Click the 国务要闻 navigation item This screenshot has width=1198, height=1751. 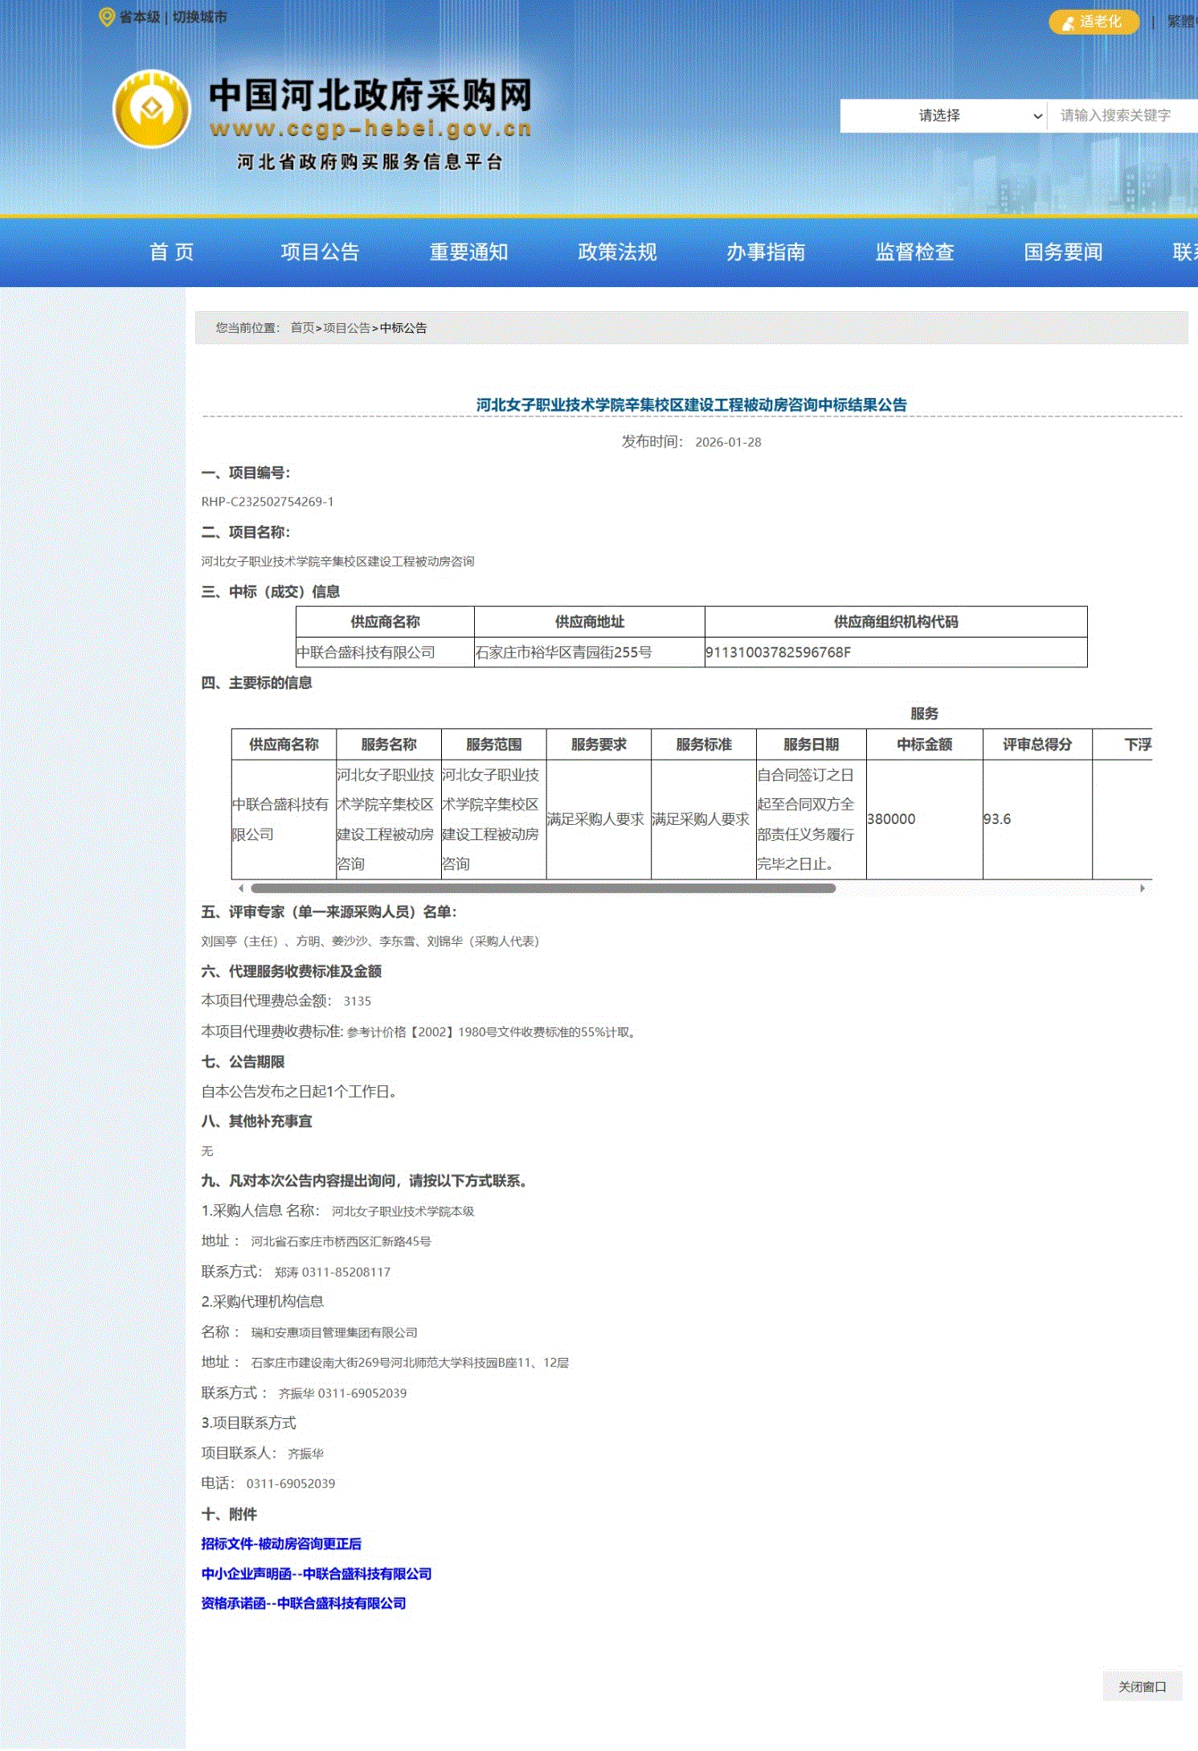pos(1063,252)
